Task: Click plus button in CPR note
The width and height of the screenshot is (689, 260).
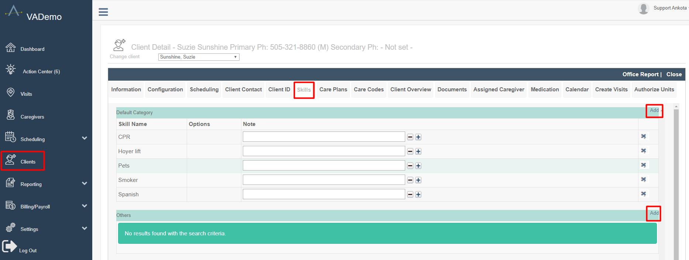Action: tap(418, 137)
